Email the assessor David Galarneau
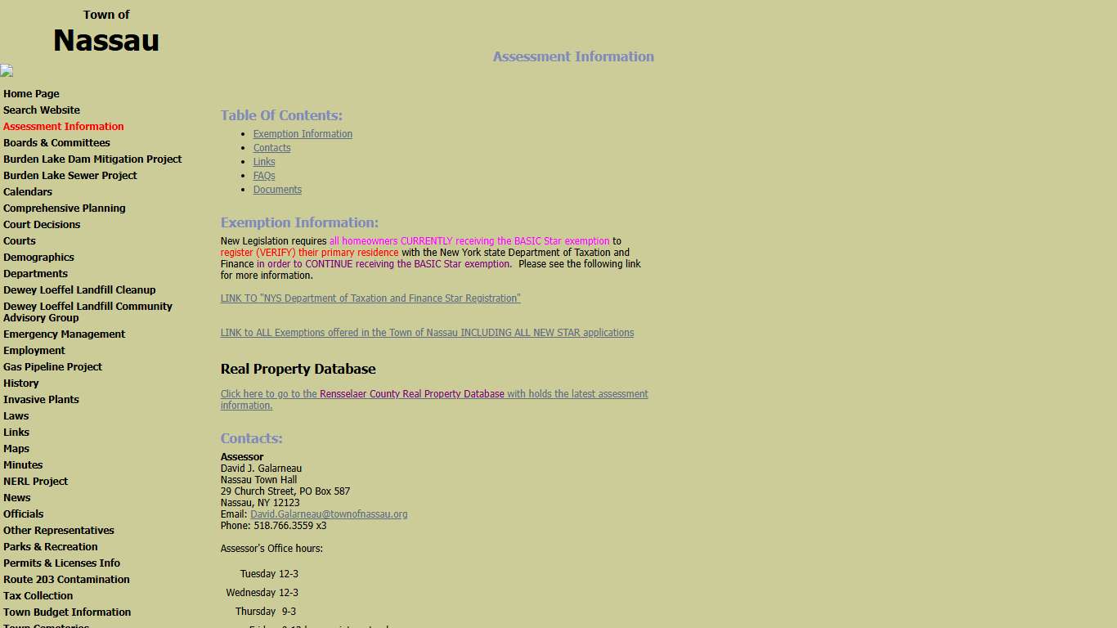The width and height of the screenshot is (1117, 628). (329, 514)
